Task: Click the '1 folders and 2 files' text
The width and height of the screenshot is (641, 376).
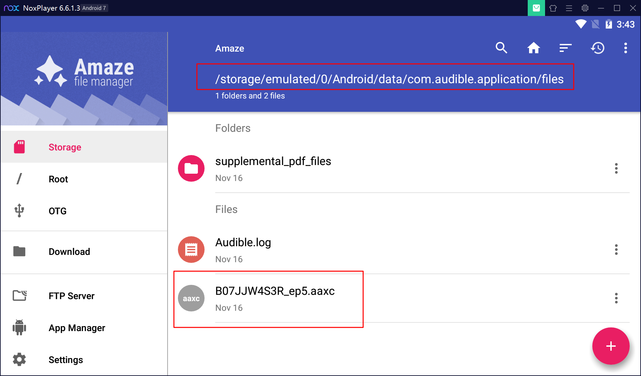Action: pyautogui.click(x=250, y=96)
